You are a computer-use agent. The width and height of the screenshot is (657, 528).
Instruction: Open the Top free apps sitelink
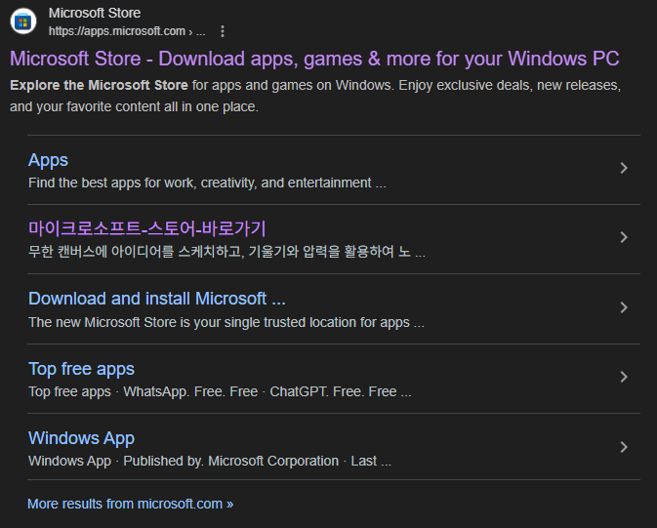click(81, 369)
